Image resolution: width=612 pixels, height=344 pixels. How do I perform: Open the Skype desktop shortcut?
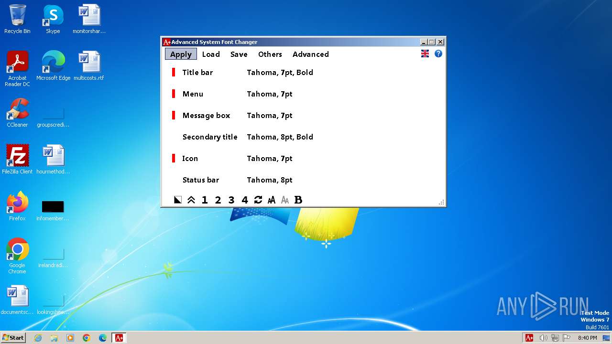pyautogui.click(x=53, y=19)
